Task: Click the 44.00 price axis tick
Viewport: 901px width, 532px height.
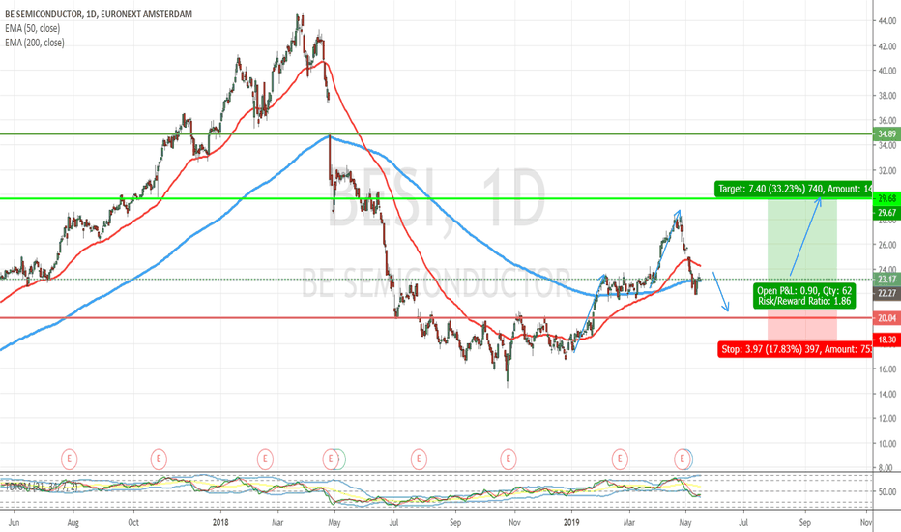Action: tap(887, 20)
